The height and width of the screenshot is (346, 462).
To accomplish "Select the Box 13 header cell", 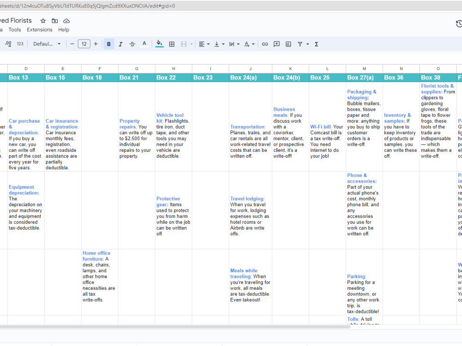I will pyautogui.click(x=26, y=78).
